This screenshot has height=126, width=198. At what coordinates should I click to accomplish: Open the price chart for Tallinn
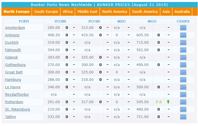[183, 117]
